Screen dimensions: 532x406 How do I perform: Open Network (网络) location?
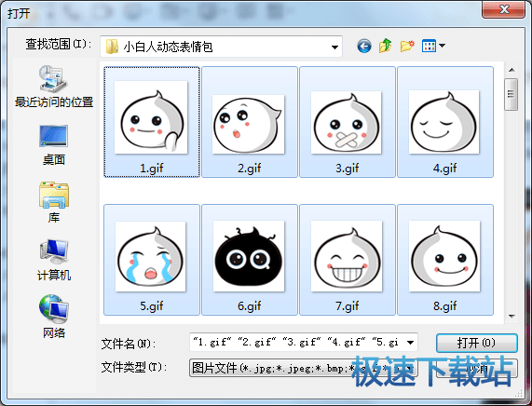[54, 318]
